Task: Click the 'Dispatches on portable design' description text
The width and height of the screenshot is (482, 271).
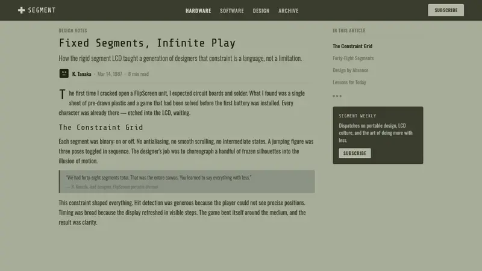Action: click(x=375, y=133)
